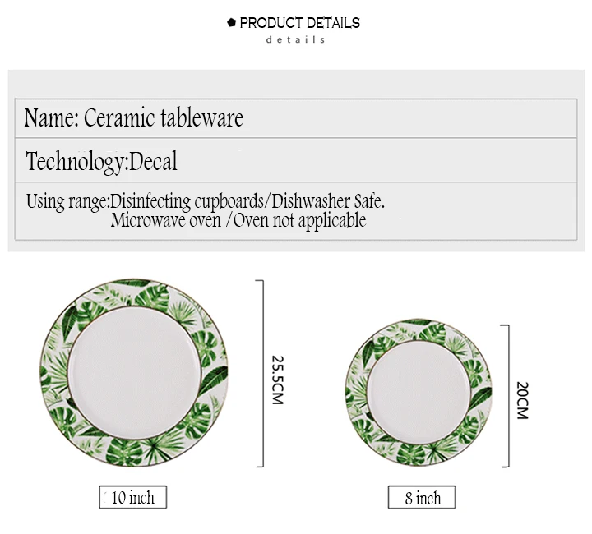Click the 'Microwave oven /Oven not applicable' line
This screenshot has height=534, width=592.
coord(238,220)
